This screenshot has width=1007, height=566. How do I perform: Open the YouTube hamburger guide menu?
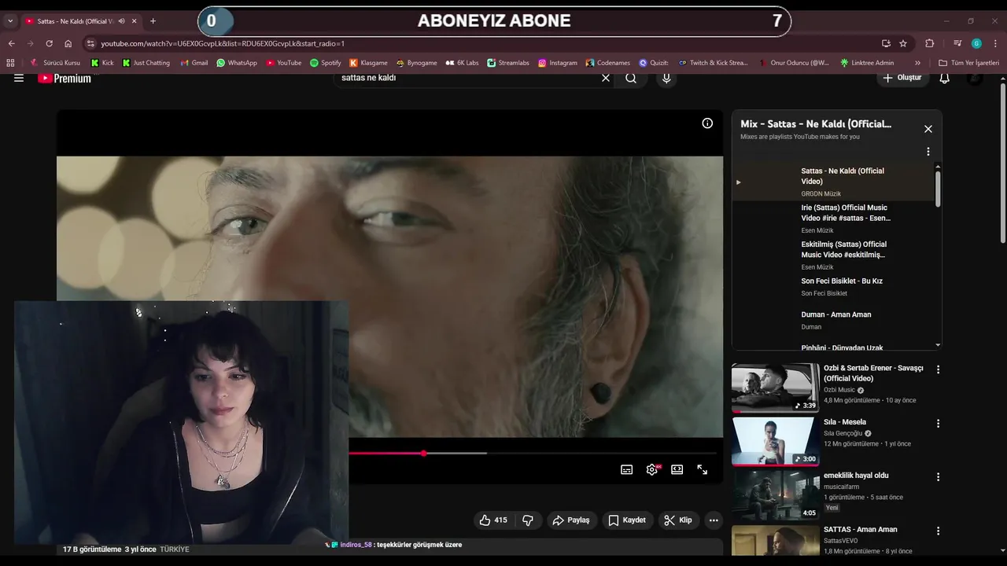19,78
